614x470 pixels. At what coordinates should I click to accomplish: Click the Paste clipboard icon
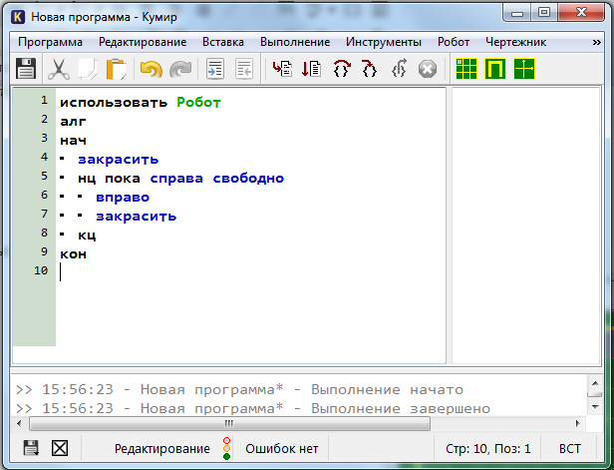117,69
